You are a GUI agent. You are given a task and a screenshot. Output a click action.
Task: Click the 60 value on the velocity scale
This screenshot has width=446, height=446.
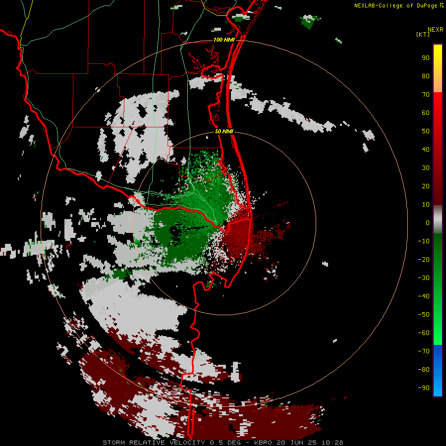click(x=426, y=113)
